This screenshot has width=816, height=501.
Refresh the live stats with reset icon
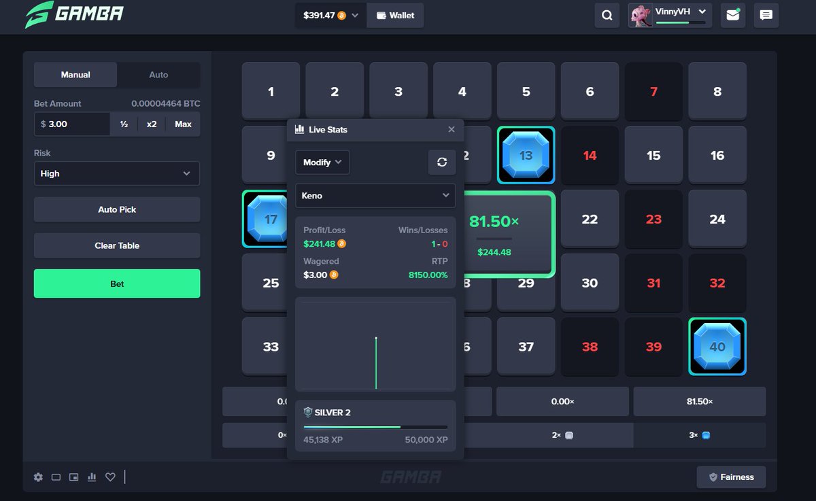[442, 162]
